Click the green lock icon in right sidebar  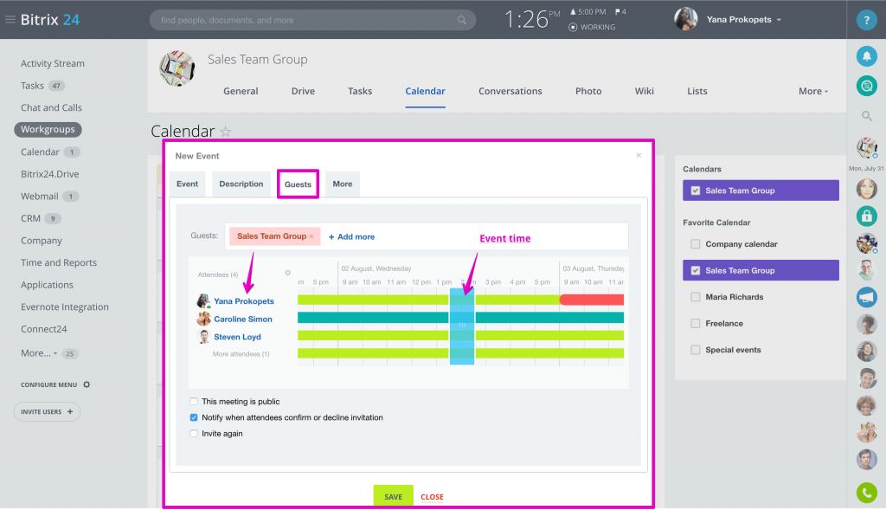click(866, 216)
